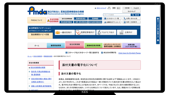Search inserts for 一般用・要指導医薬品
The image size is (169, 95).
point(81,22)
